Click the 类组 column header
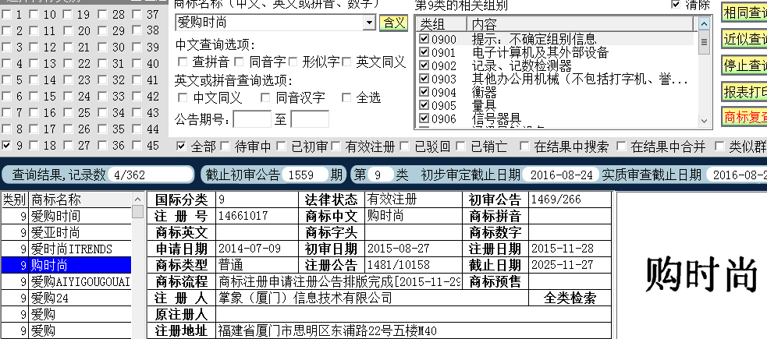767x339 pixels. (x=441, y=23)
